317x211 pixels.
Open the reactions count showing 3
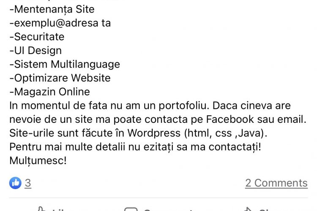click(28, 183)
